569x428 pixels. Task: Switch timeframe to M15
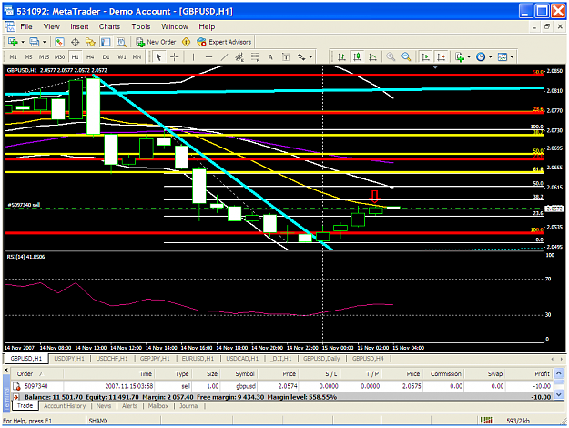click(44, 57)
